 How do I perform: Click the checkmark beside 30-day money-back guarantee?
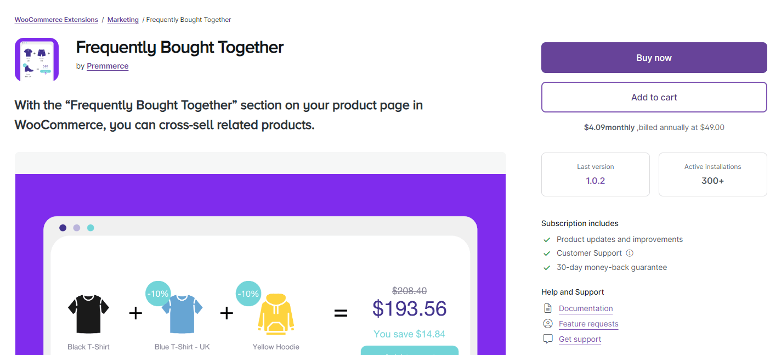(x=547, y=267)
